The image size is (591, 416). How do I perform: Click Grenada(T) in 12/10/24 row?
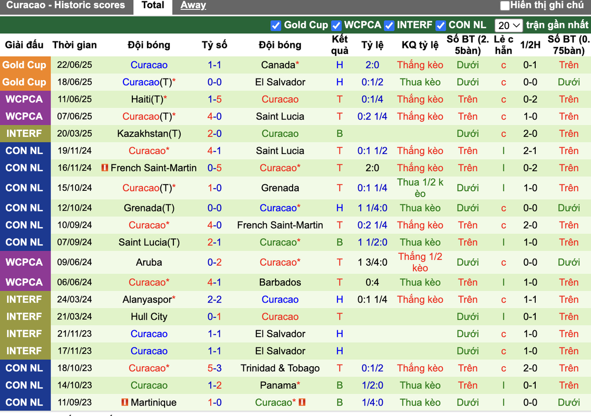[x=149, y=208]
